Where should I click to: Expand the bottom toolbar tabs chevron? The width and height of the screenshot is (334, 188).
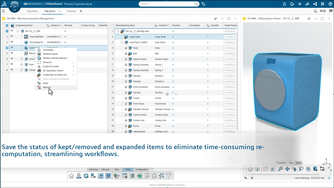(152, 170)
